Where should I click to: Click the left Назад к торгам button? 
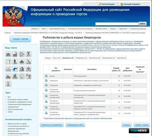tap(20, 39)
